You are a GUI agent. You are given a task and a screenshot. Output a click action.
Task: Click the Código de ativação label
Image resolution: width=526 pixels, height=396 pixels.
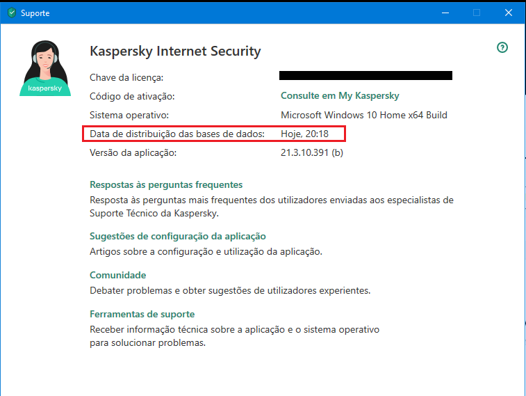132,96
